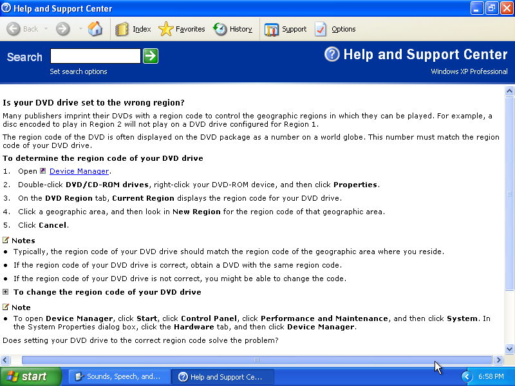Open the Index book icon
The width and height of the screenshot is (515, 386).
tap(122, 29)
